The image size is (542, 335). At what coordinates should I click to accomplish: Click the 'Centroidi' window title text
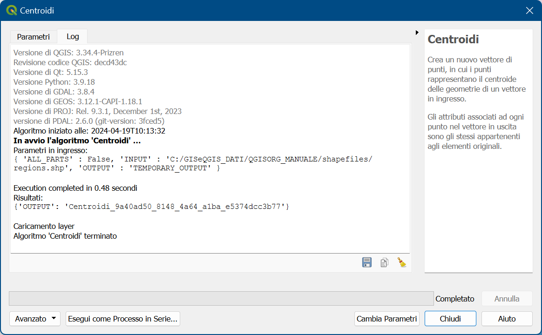[x=37, y=10]
